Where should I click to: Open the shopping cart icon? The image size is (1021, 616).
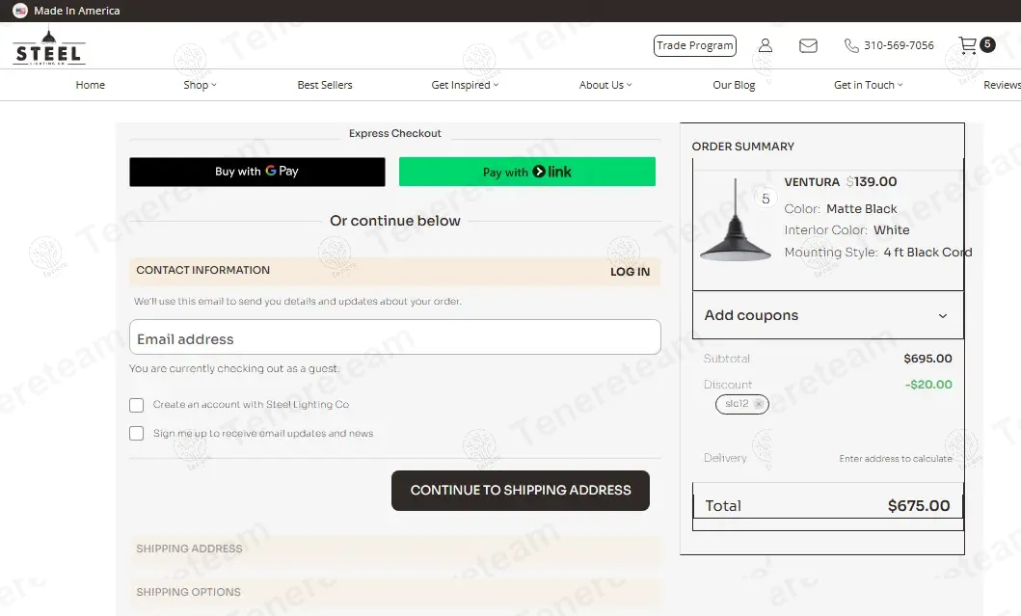968,45
